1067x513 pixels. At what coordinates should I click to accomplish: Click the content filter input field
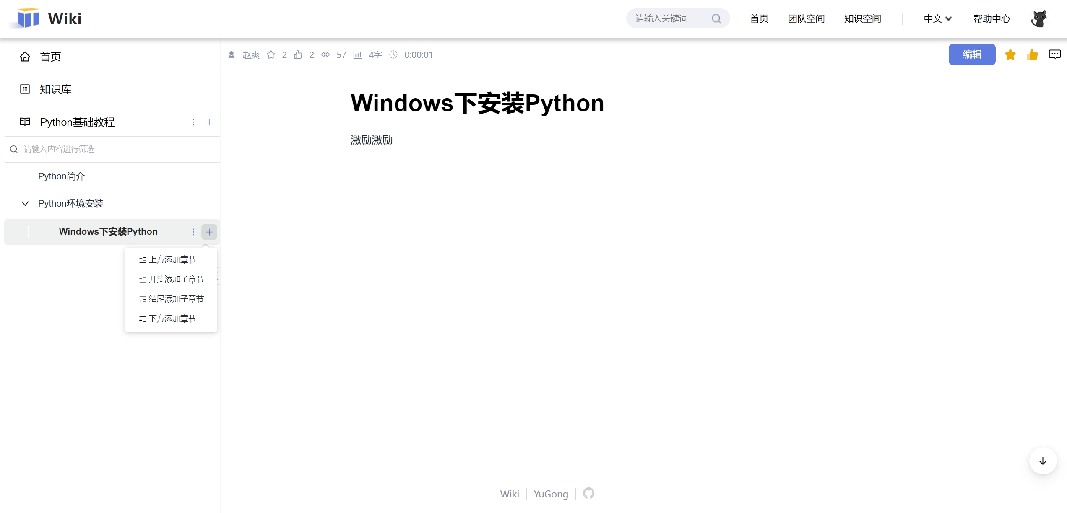[x=84, y=149]
